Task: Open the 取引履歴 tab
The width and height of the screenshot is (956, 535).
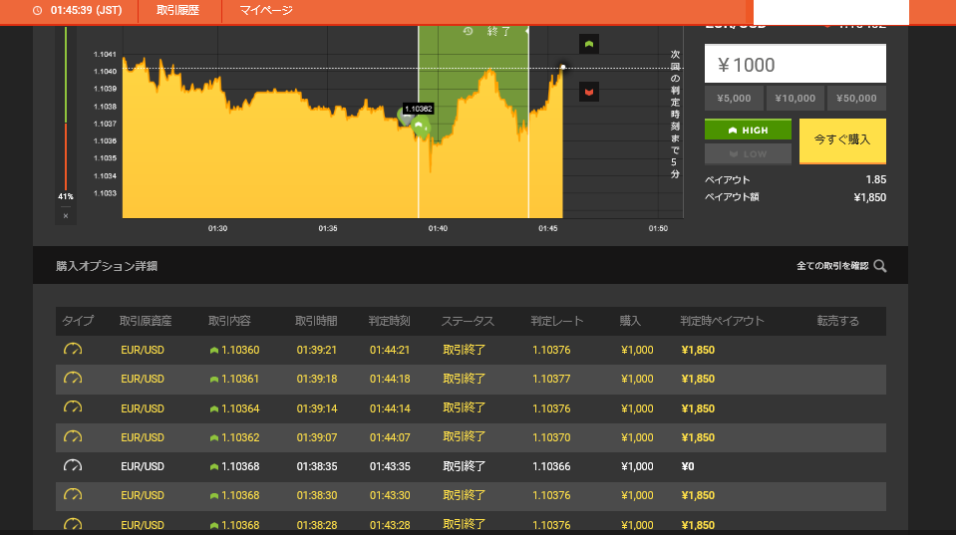Action: pos(178,10)
